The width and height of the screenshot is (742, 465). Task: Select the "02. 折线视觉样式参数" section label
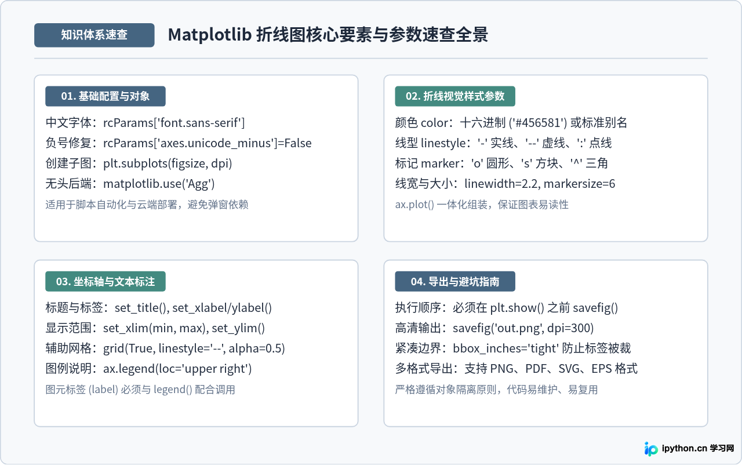[x=455, y=96]
